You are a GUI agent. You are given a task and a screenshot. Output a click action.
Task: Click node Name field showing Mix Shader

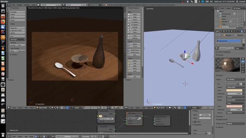(205, 115)
